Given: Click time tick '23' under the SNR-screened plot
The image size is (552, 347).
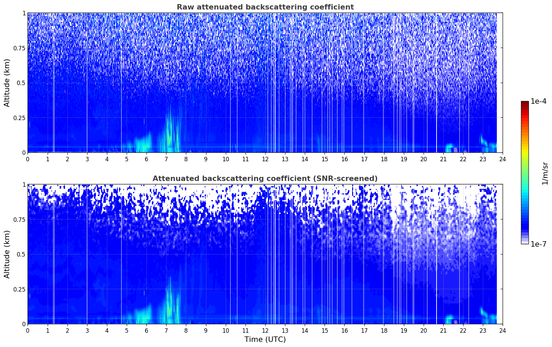Looking at the screenshot, I should coord(483,330).
